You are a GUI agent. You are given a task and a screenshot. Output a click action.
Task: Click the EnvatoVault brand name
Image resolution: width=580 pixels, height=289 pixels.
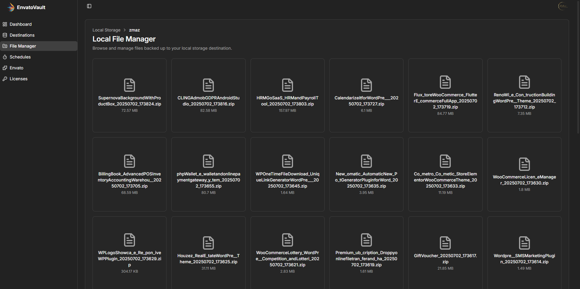31,7
